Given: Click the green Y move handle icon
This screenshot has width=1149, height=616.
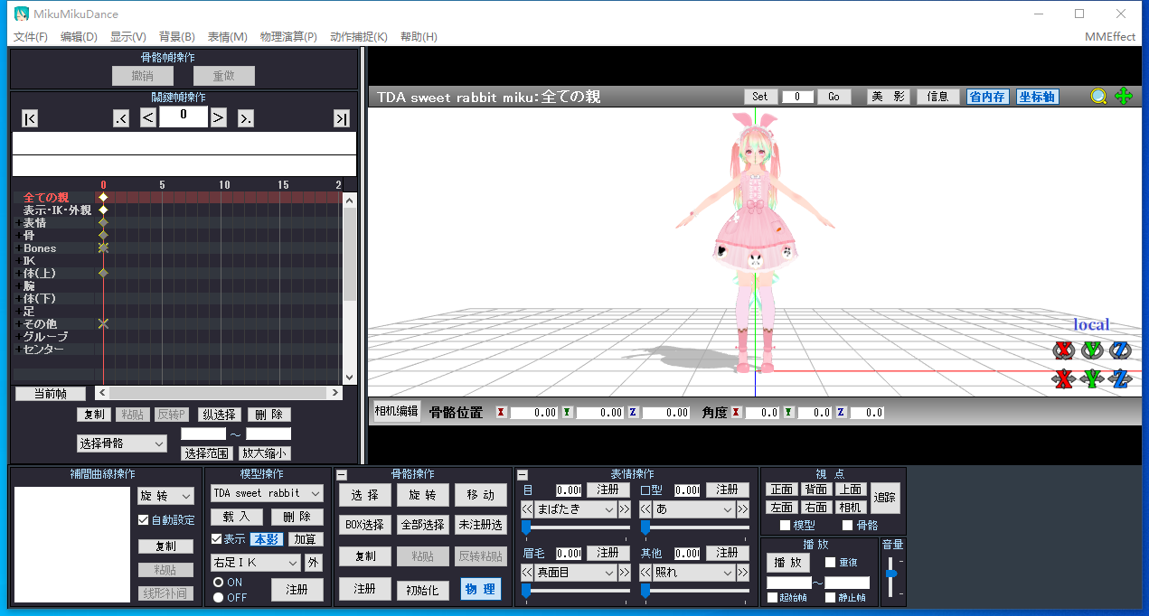Looking at the screenshot, I should 1093,379.
